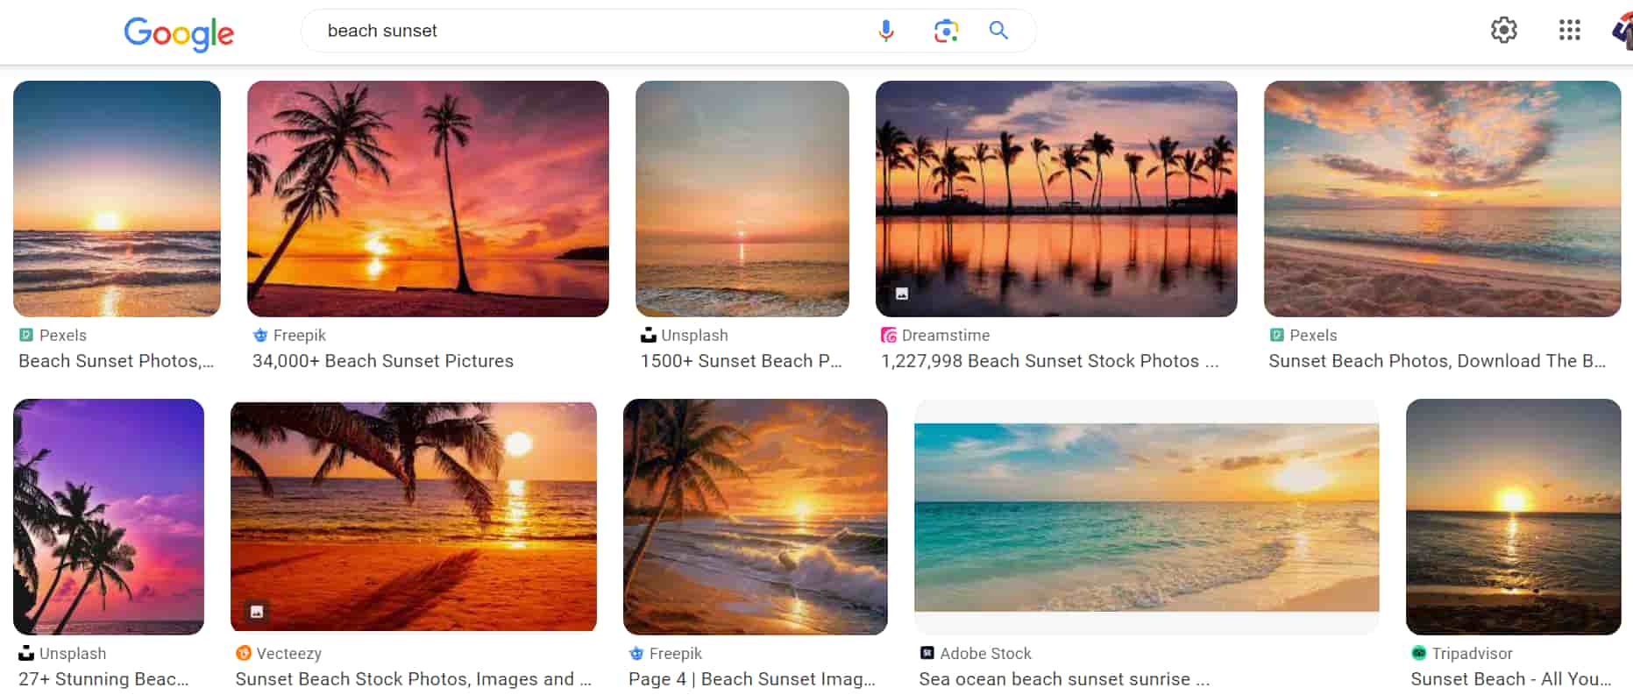
Task: Click the beach sunset search field
Action: 587,31
